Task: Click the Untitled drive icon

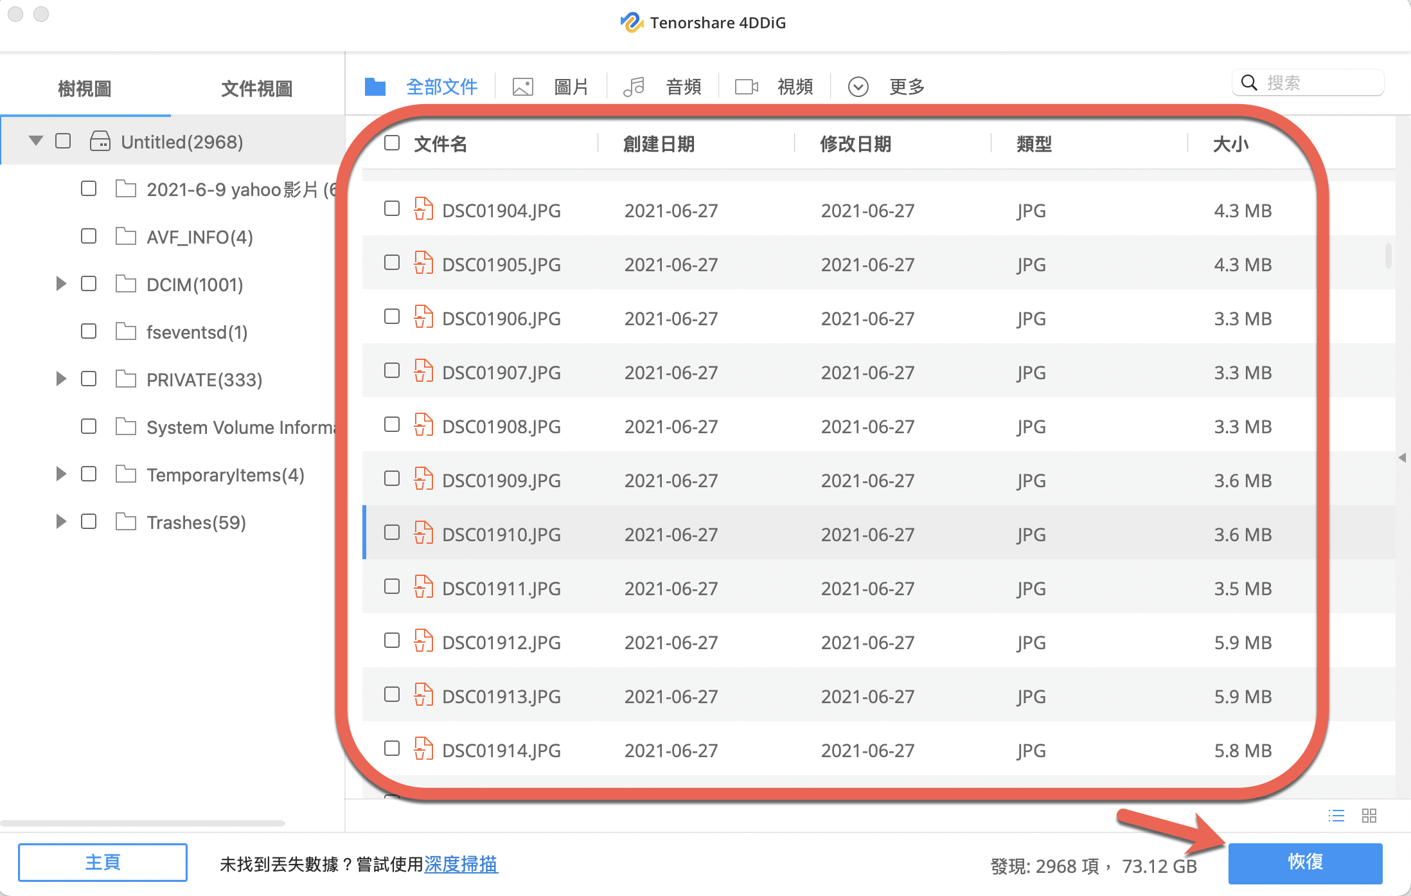Action: (100, 141)
